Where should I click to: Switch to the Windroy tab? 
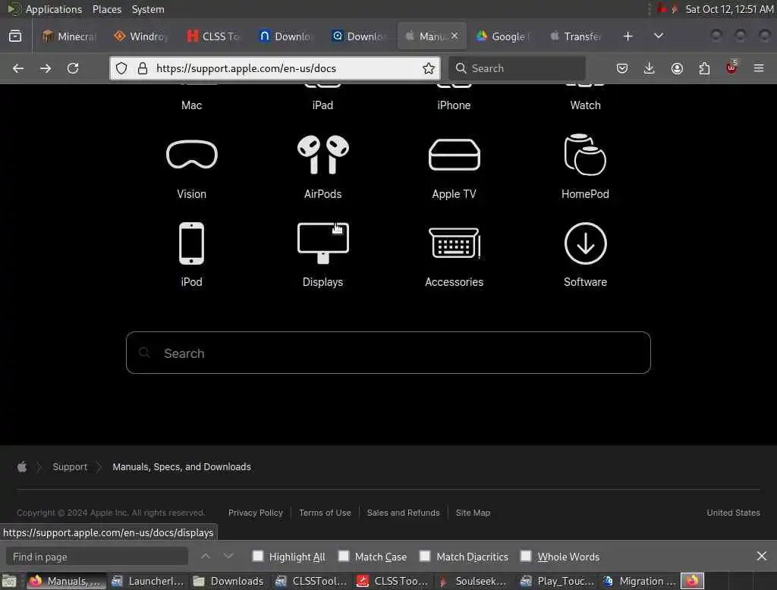(141, 36)
